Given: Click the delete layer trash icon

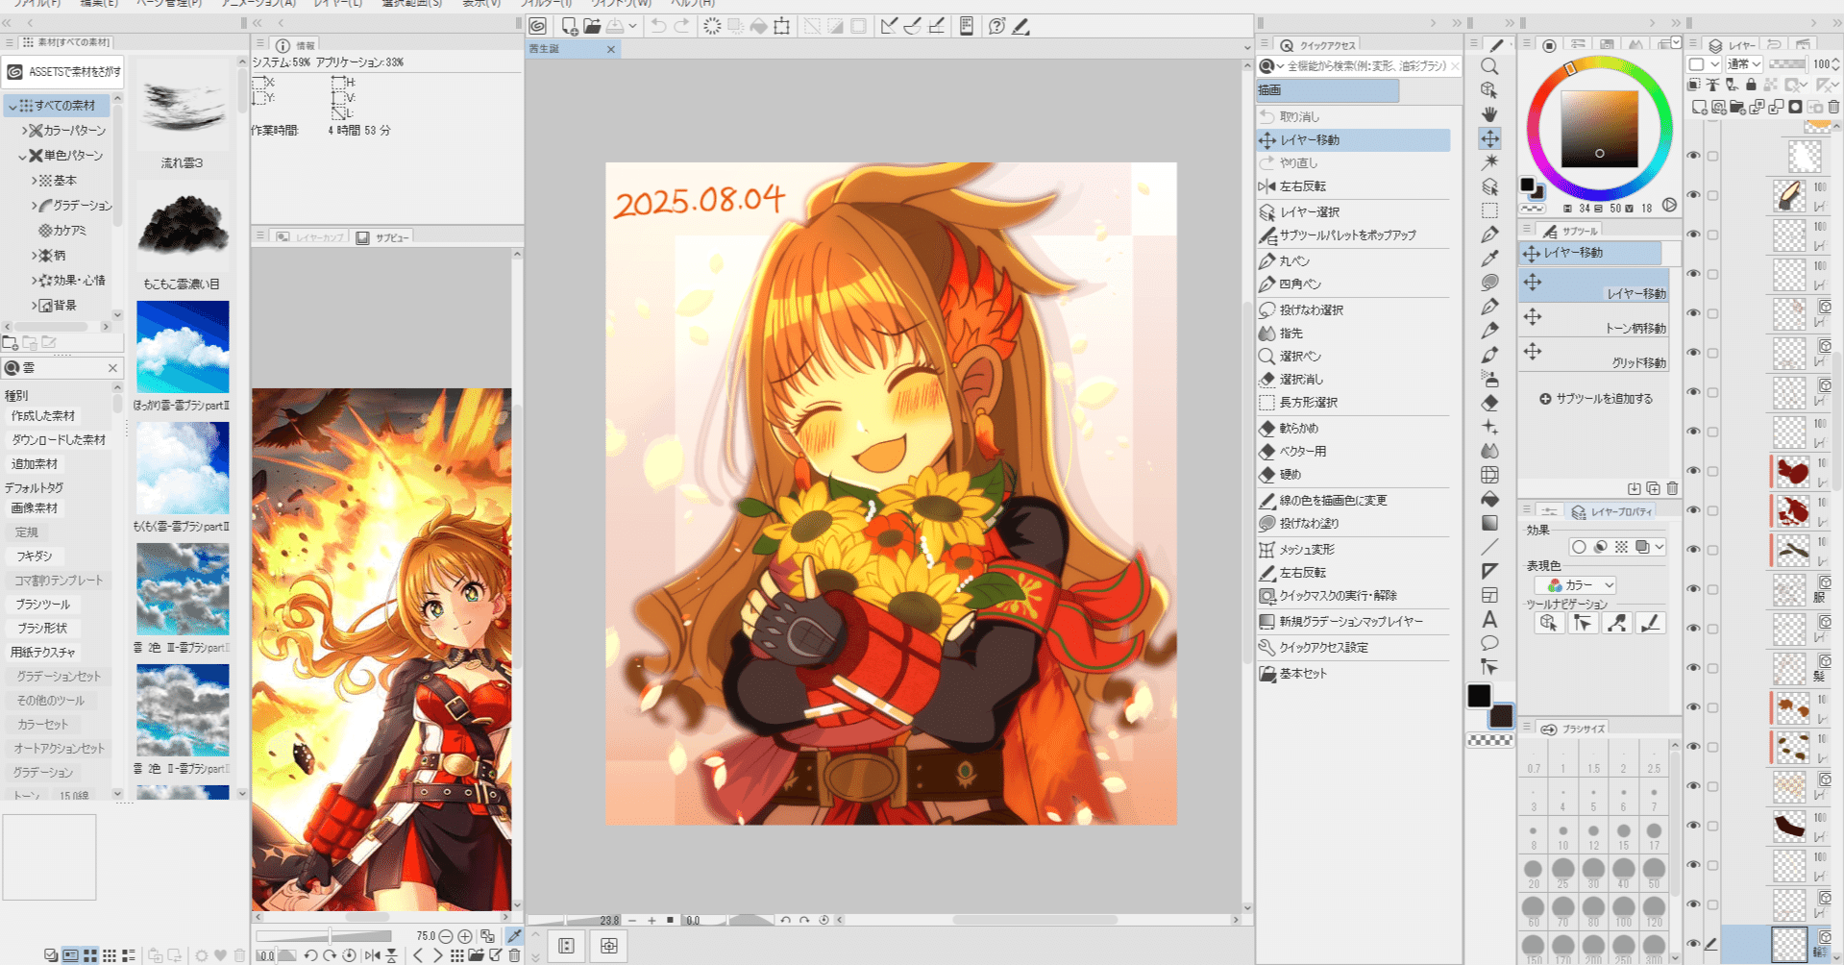Looking at the screenshot, I should pos(1833,107).
